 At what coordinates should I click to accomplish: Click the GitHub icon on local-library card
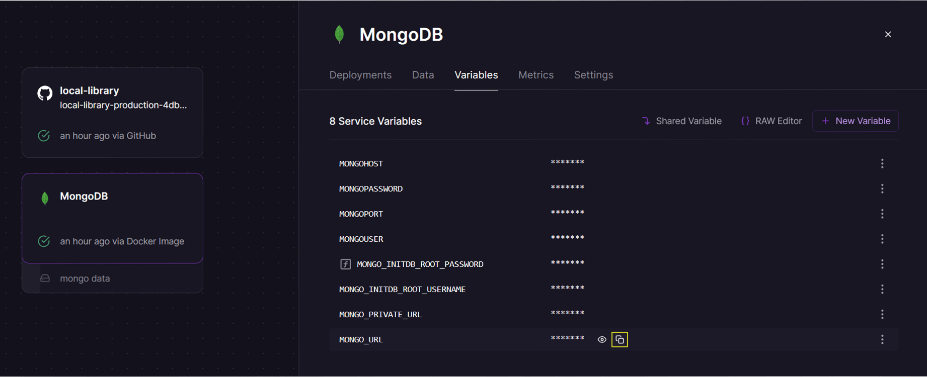click(x=45, y=93)
